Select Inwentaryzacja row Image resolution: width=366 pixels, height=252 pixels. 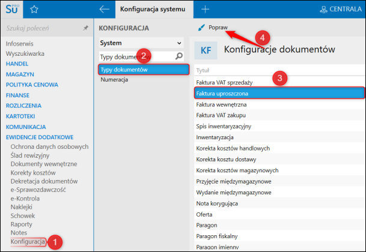pos(279,137)
